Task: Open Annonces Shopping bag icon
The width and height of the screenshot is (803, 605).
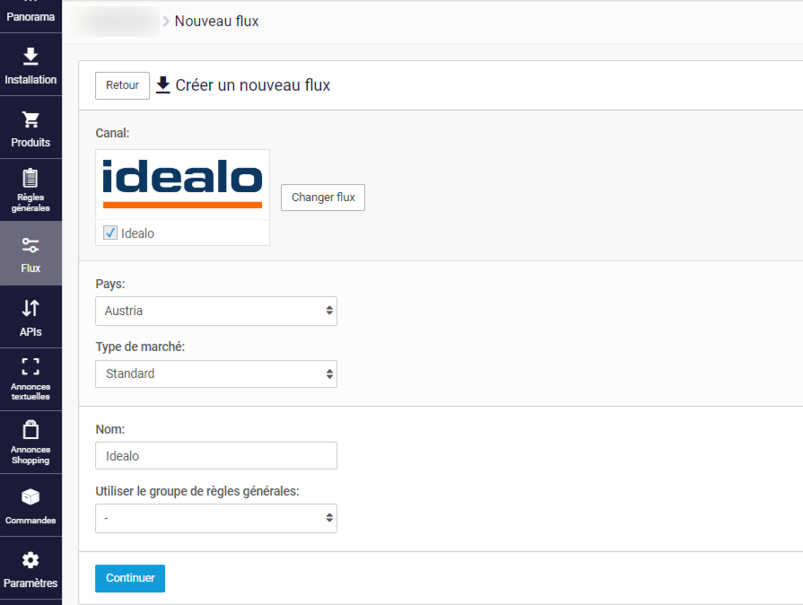Action: (x=31, y=430)
